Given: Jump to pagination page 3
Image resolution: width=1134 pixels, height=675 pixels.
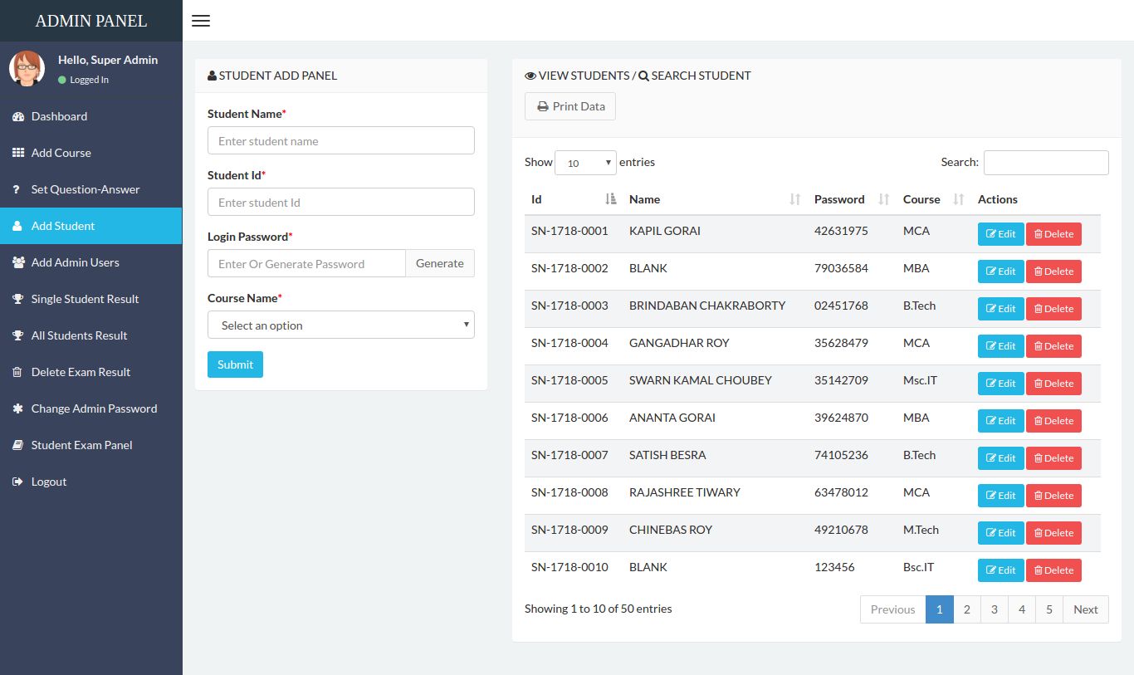Looking at the screenshot, I should tap(995, 609).
